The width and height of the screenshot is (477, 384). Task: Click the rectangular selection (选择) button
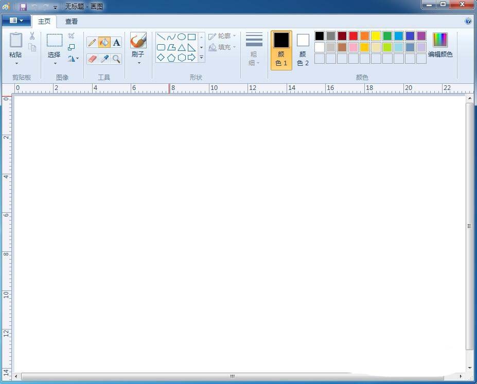pyautogui.click(x=55, y=40)
